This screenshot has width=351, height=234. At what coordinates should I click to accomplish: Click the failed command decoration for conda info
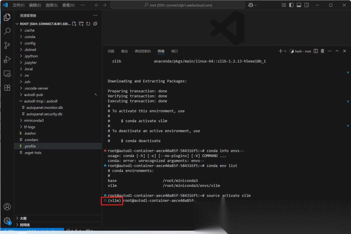point(105,151)
